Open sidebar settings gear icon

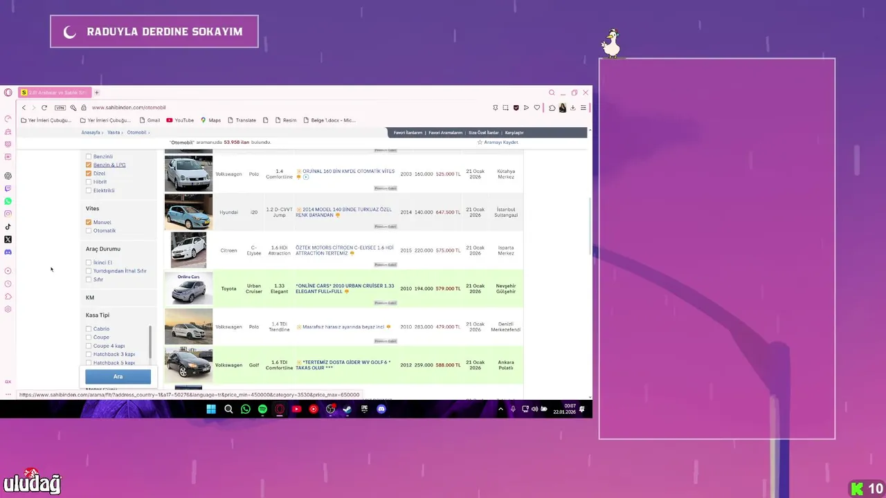pyautogui.click(x=8, y=309)
